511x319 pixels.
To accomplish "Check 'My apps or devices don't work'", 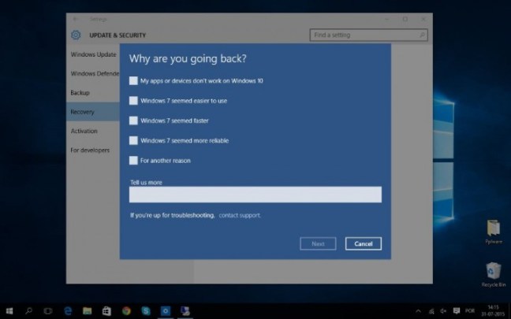I will pos(133,80).
